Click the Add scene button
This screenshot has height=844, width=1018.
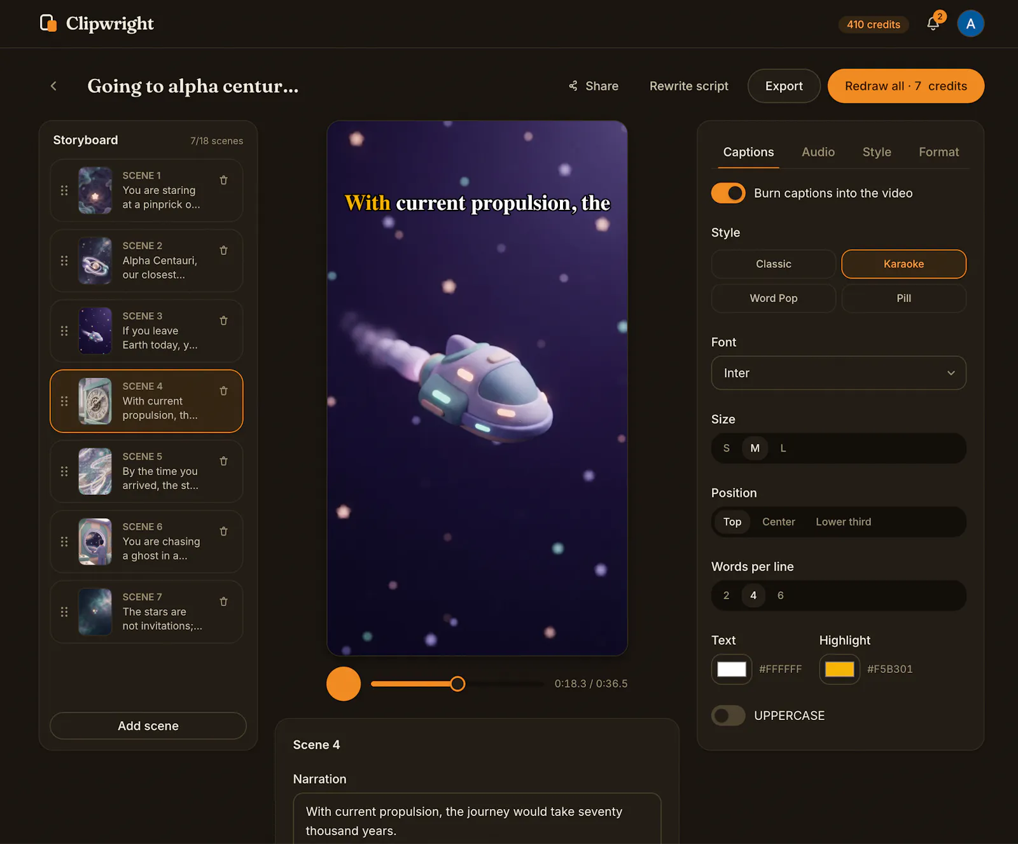pyautogui.click(x=148, y=726)
